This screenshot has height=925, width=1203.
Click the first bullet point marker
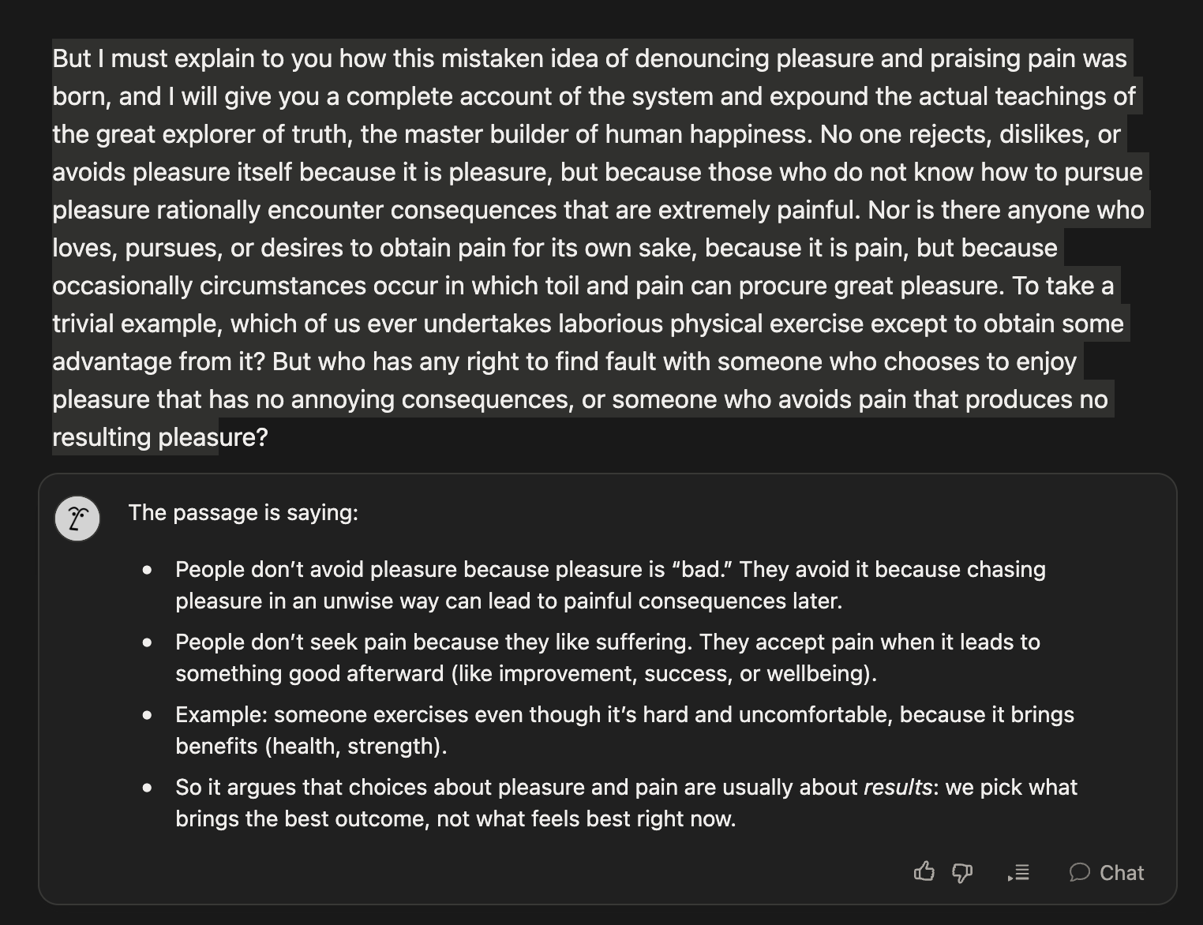tap(148, 570)
